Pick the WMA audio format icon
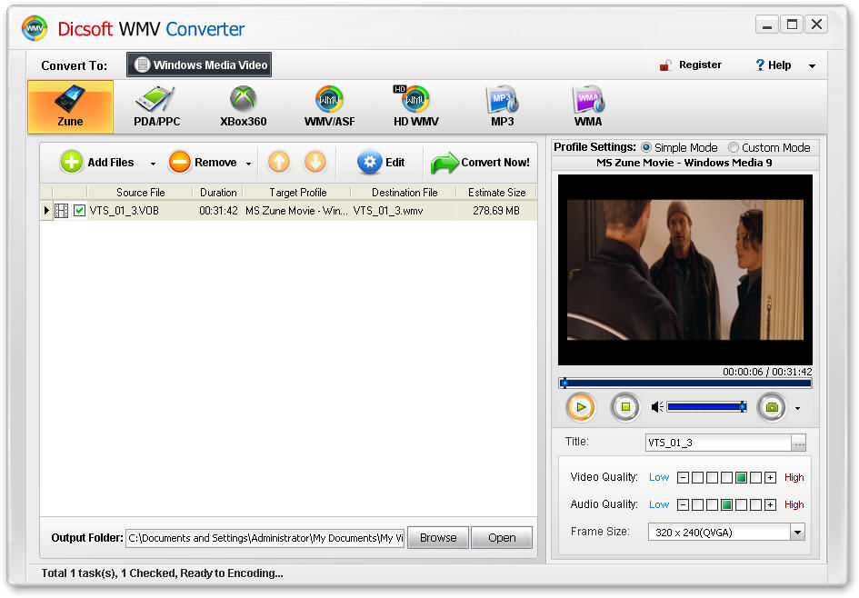 [588, 107]
